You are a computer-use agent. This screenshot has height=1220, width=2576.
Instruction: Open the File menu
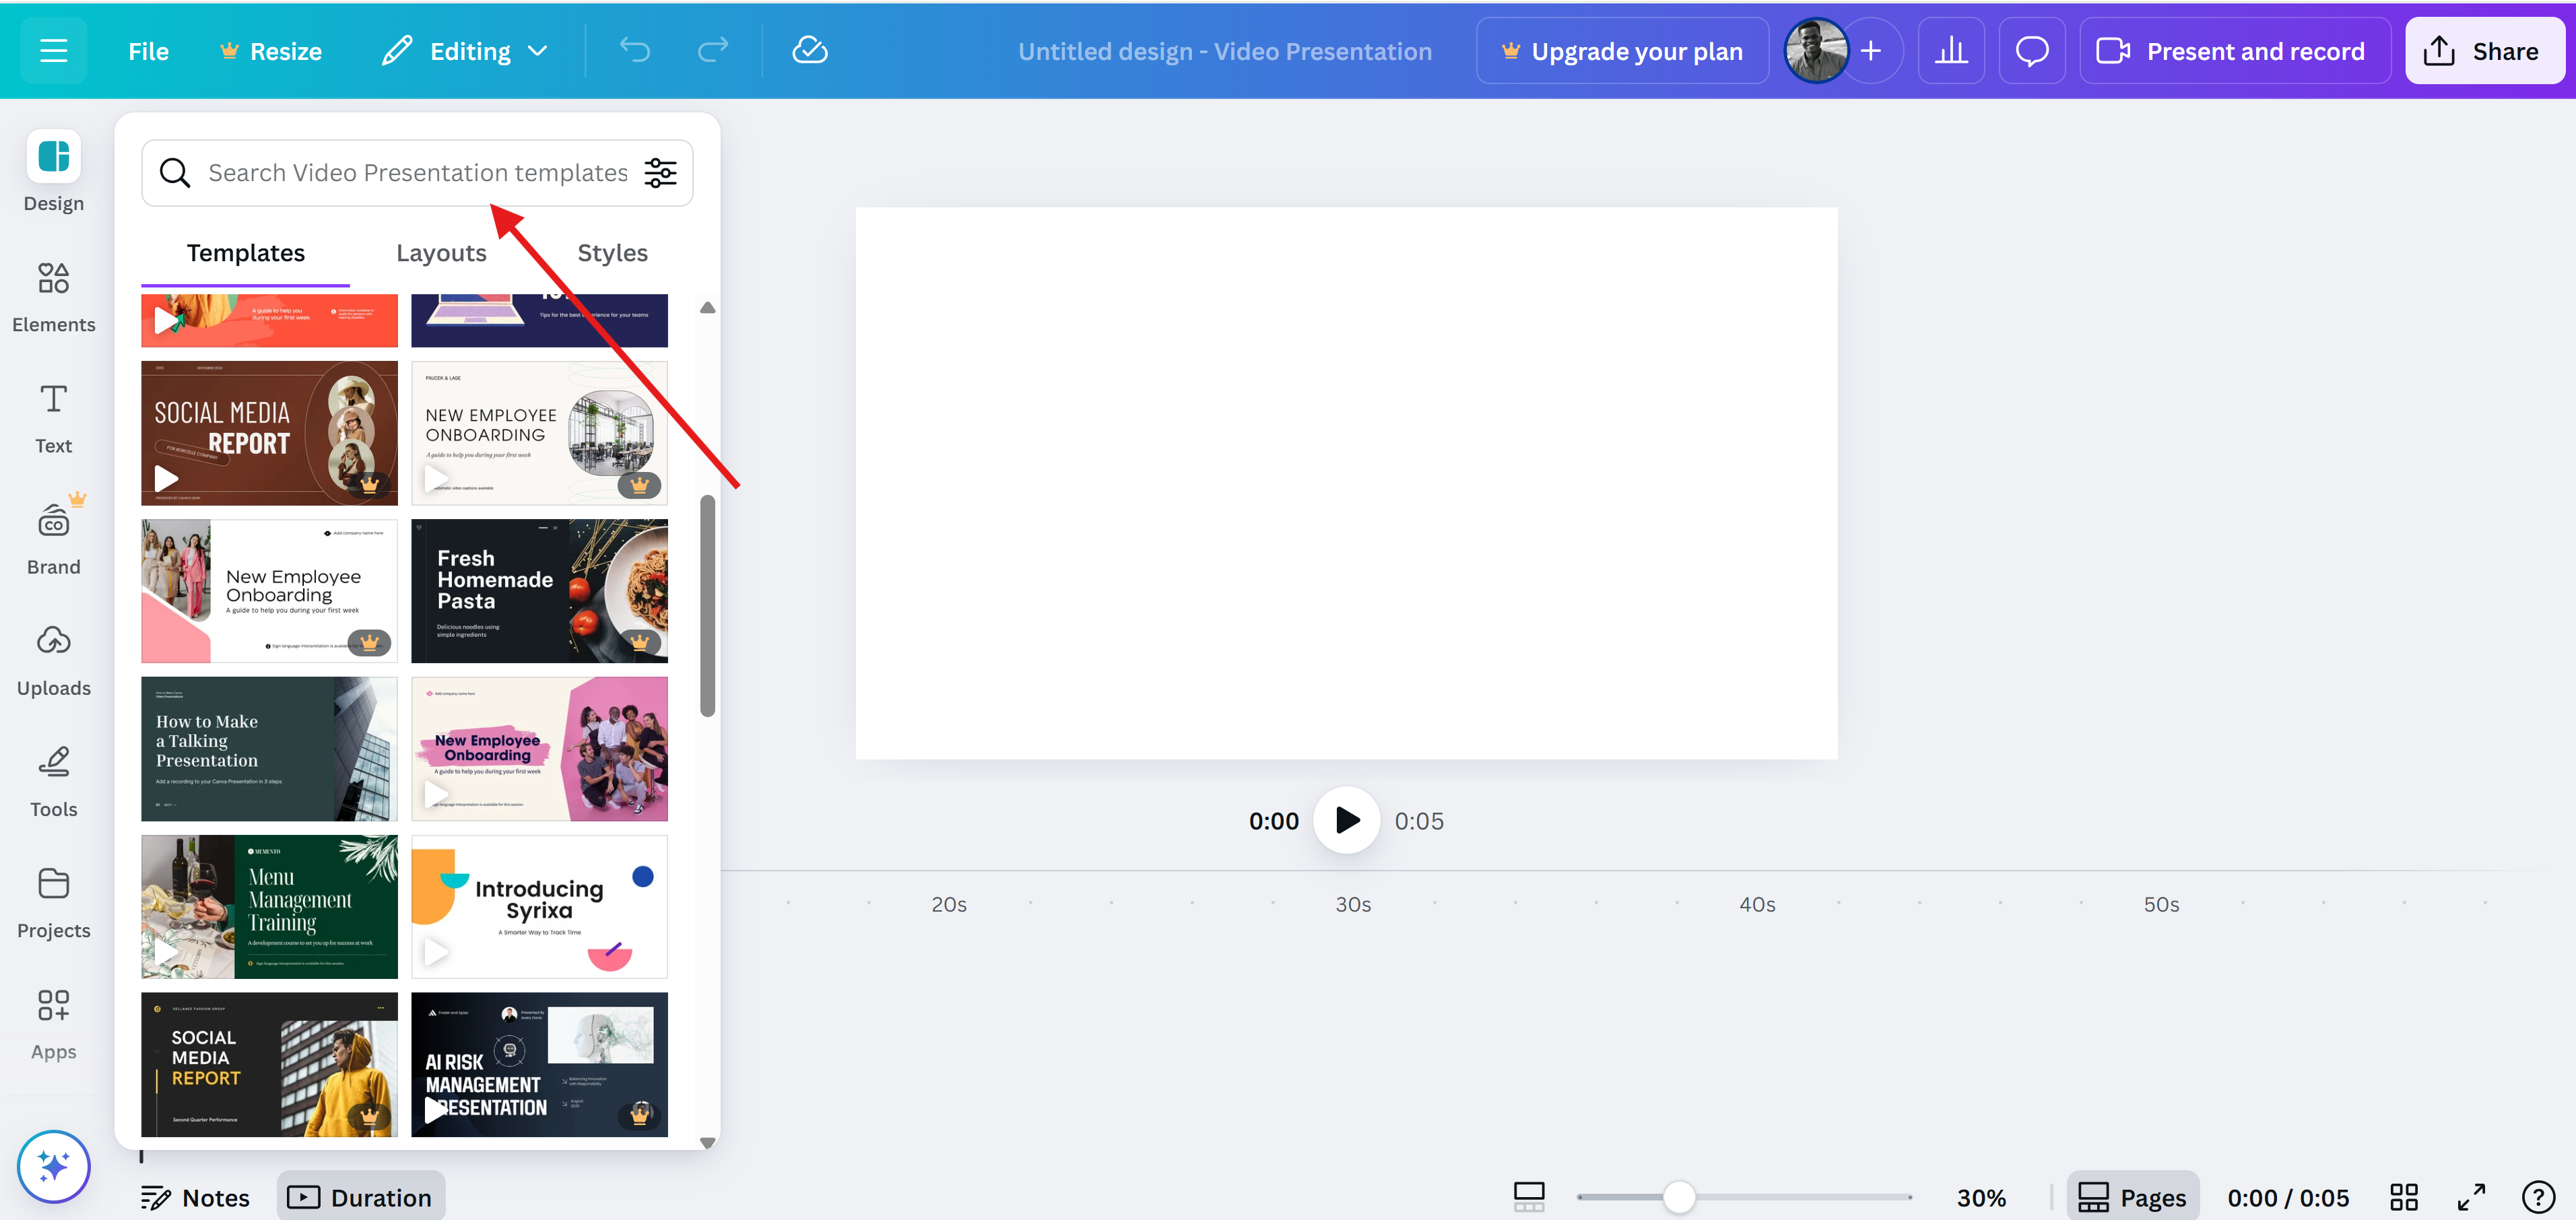coord(148,50)
